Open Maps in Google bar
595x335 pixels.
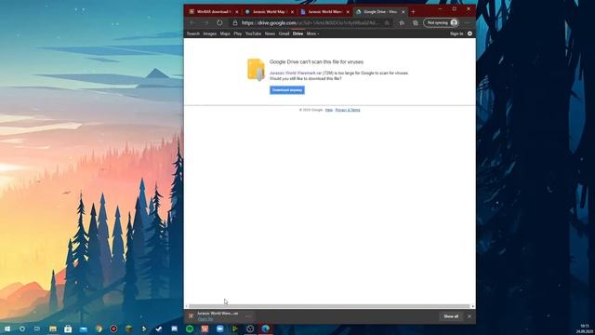[225, 33]
